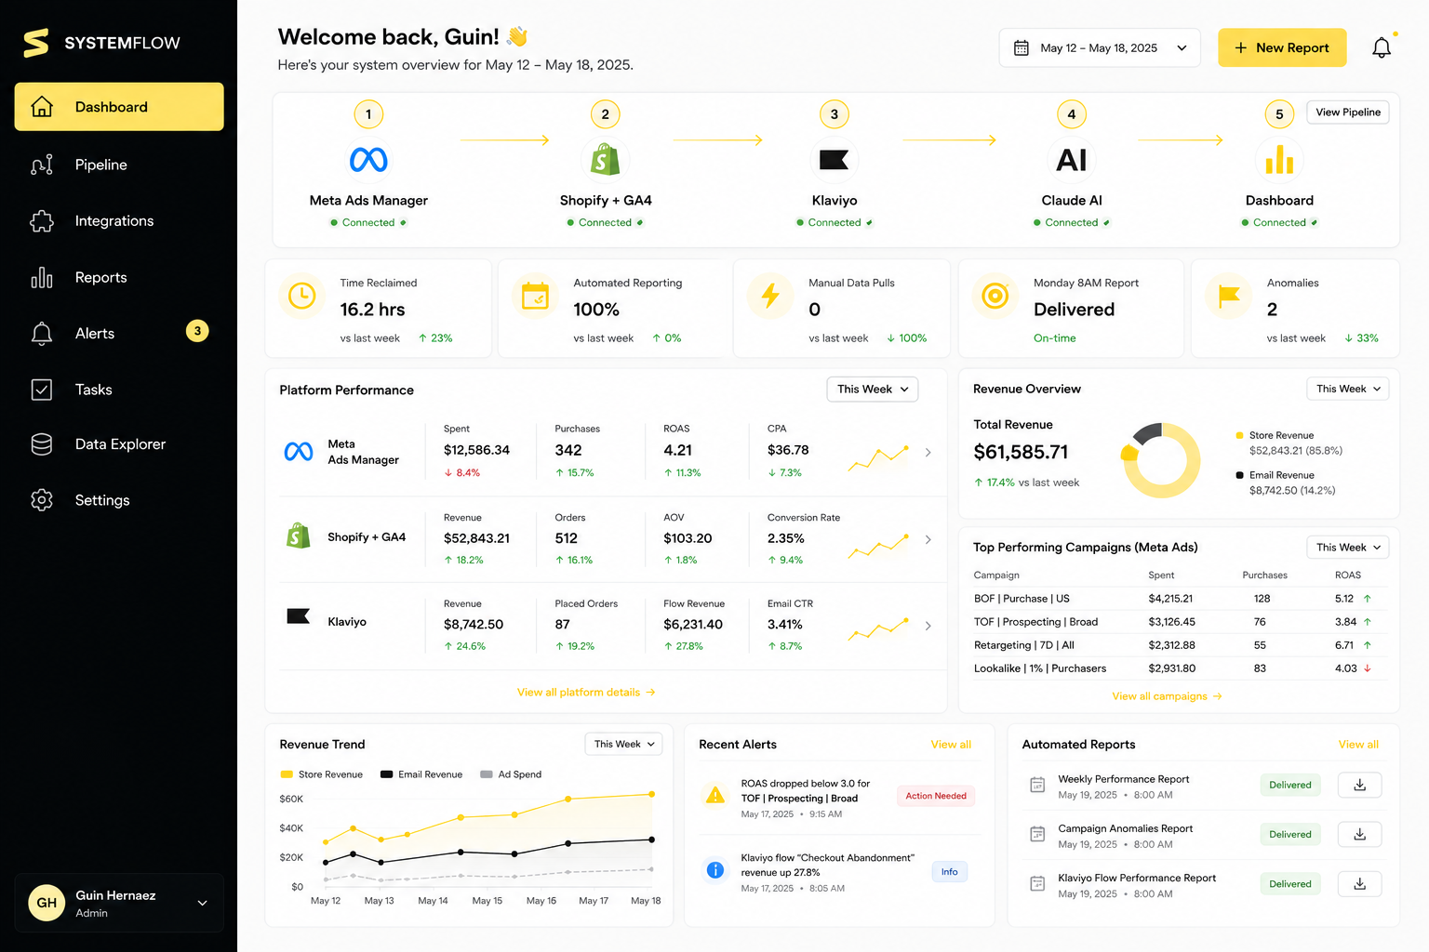Click the Klaviyo pipeline step icon
The height and width of the screenshot is (952, 1429).
834,160
